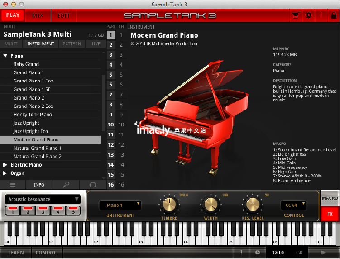
Task: Open the shopping cart store
Action: click(296, 15)
